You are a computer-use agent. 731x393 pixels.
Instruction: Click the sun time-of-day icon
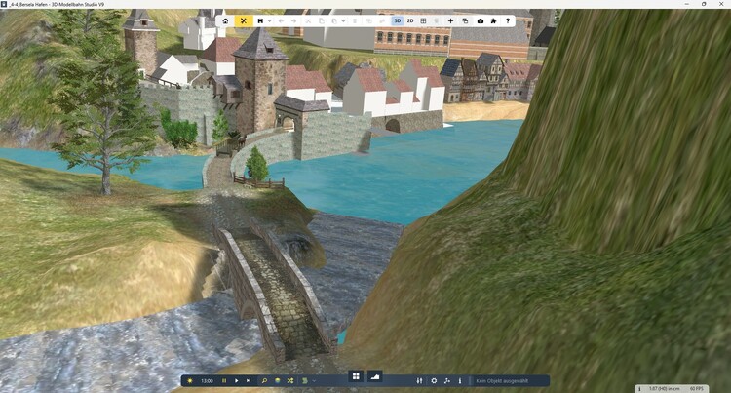[190, 380]
